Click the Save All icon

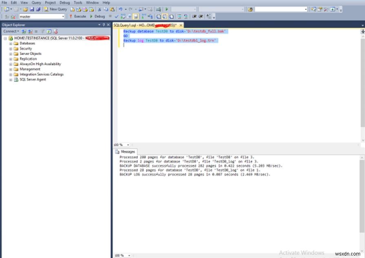(38, 9)
